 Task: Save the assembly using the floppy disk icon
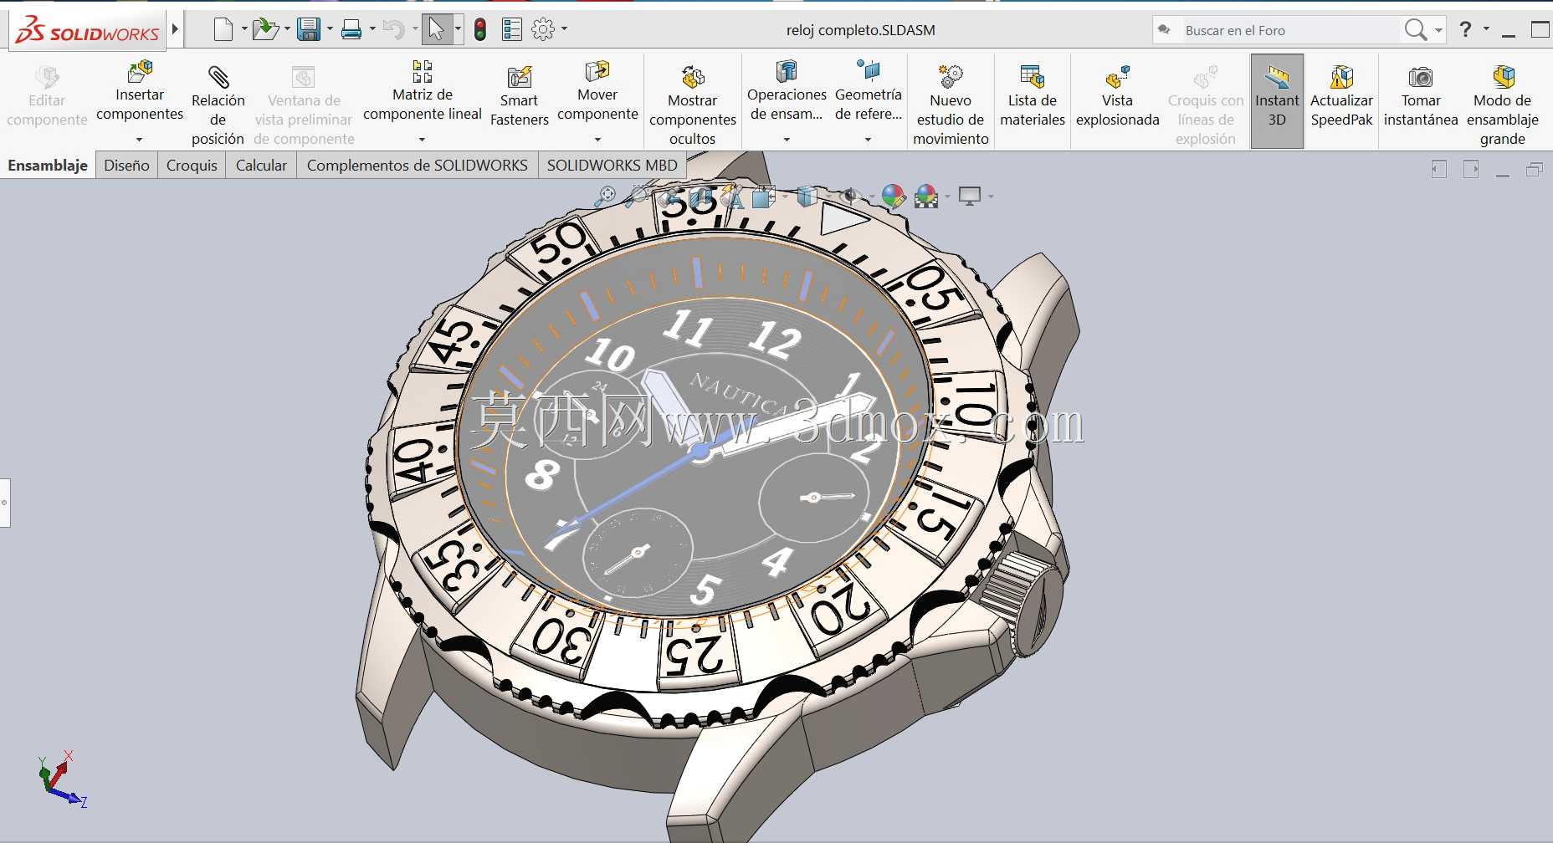coord(309,30)
